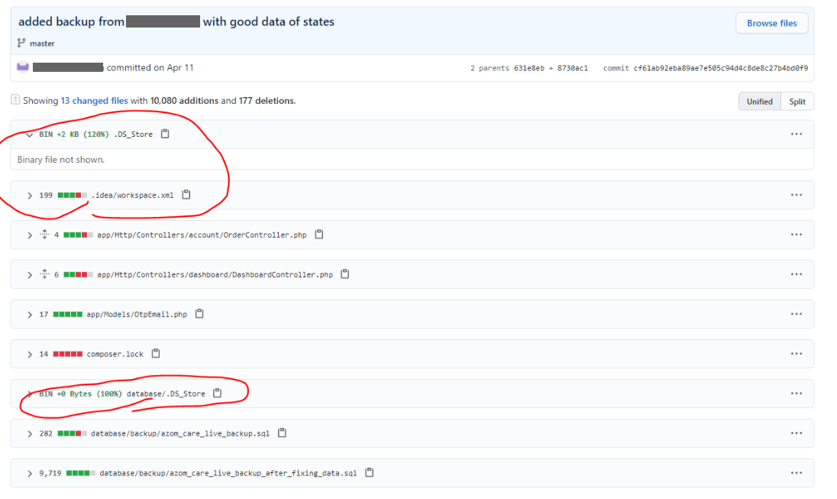Click the full commit hash text
This screenshot has height=499, width=837.
pyautogui.click(x=721, y=68)
